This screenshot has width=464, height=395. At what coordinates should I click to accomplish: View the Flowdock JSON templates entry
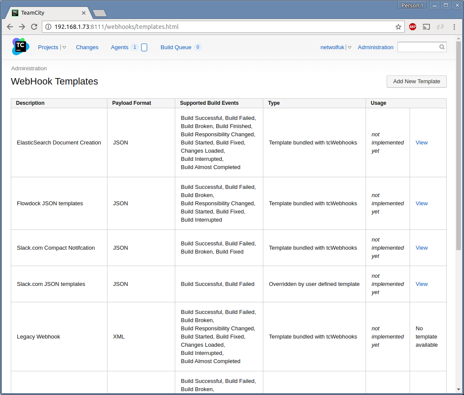(421, 204)
